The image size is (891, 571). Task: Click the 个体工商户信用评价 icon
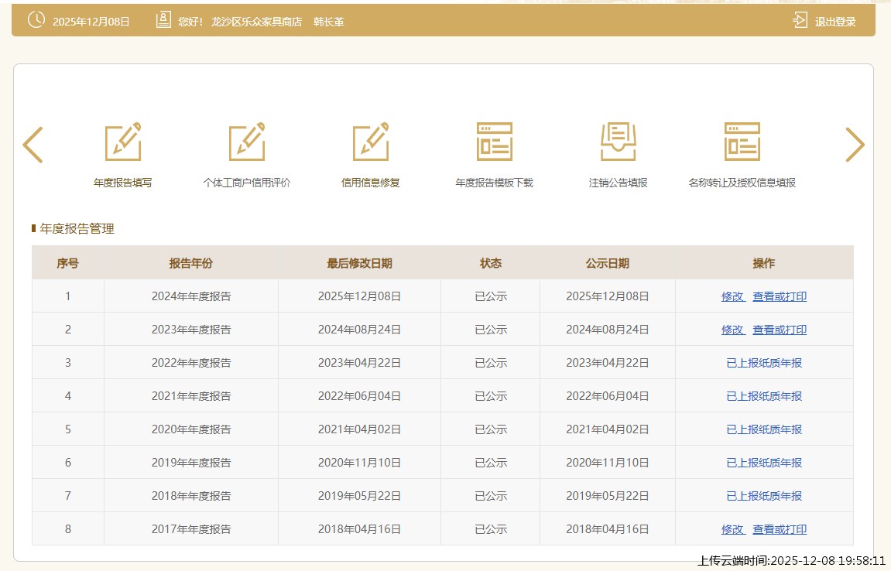(247, 142)
